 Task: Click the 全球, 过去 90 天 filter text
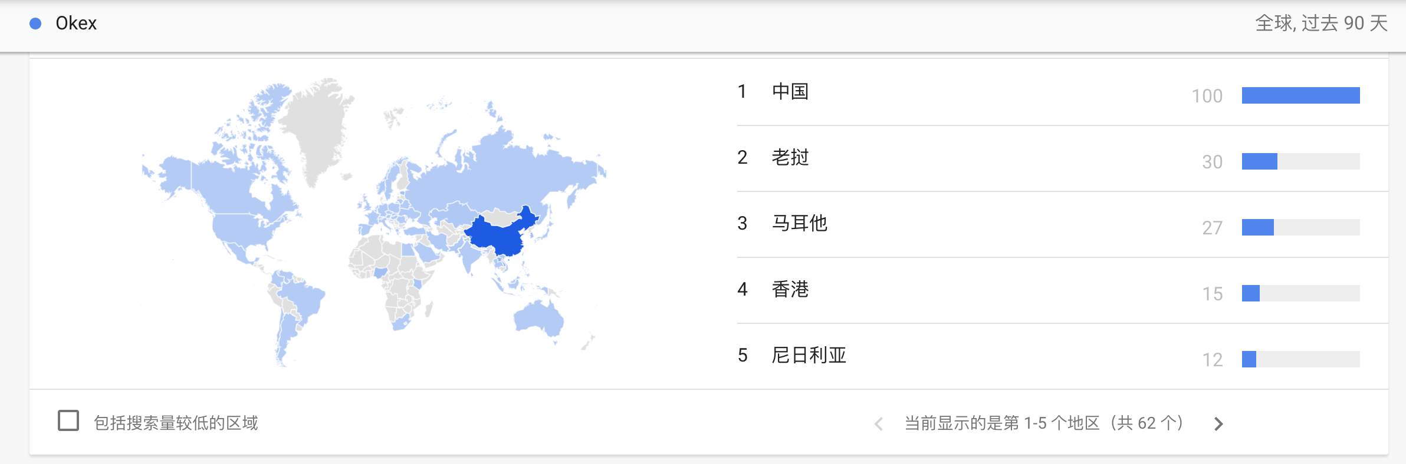click(1321, 24)
